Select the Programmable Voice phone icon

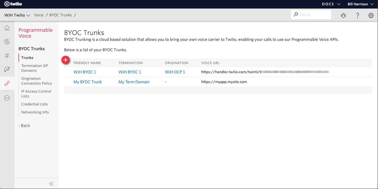point(7,84)
